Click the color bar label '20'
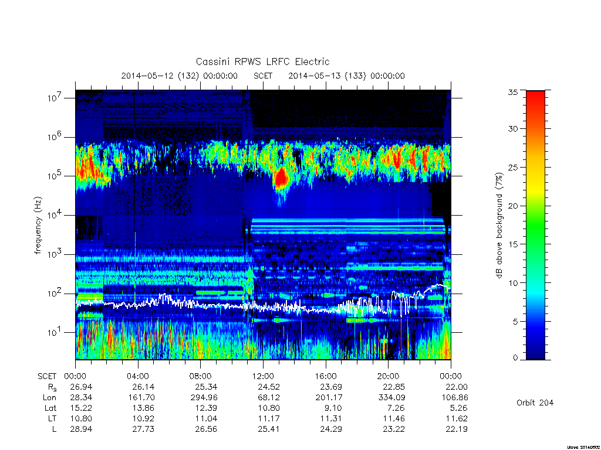Screen dimensions: 601x450 tap(513, 206)
